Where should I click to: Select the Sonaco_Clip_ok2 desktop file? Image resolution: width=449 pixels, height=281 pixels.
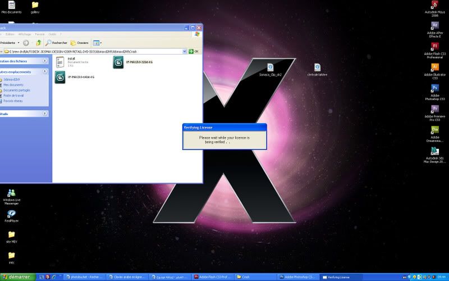(x=271, y=70)
